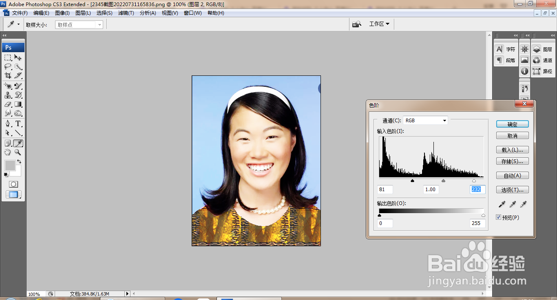Open the Histogram panel icon
The width and height of the screenshot is (557, 300).
[524, 60]
